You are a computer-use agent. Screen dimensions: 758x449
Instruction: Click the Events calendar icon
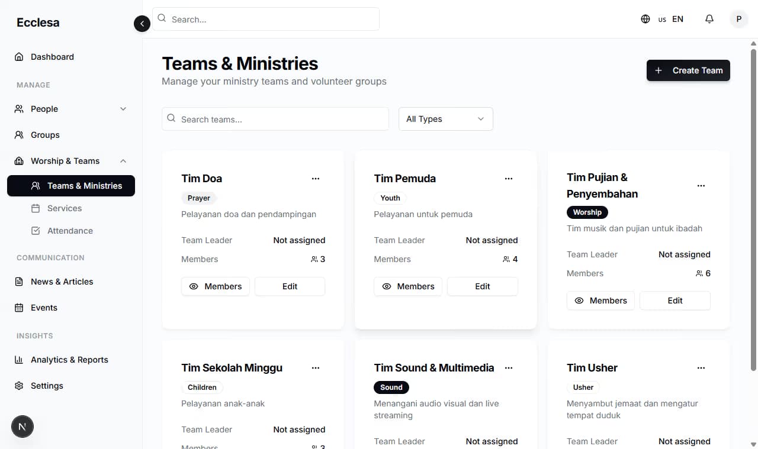pyautogui.click(x=19, y=308)
